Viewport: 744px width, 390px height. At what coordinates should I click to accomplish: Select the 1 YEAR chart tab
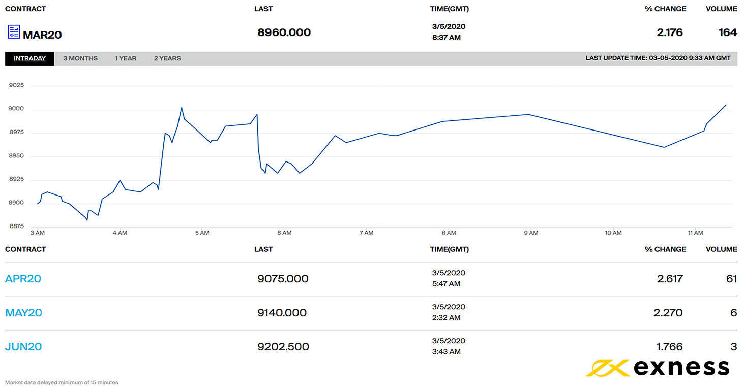pyautogui.click(x=126, y=58)
